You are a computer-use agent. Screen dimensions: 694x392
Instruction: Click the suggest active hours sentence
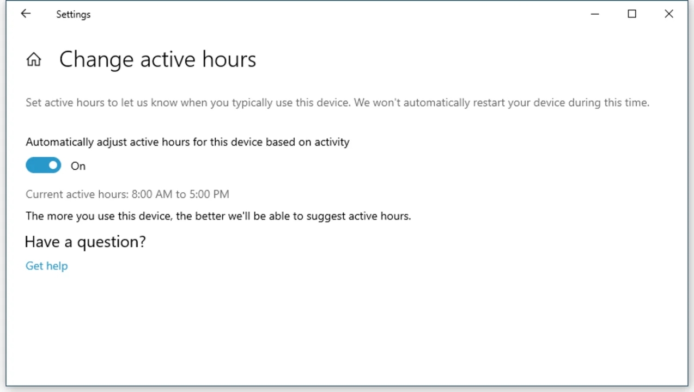(218, 216)
